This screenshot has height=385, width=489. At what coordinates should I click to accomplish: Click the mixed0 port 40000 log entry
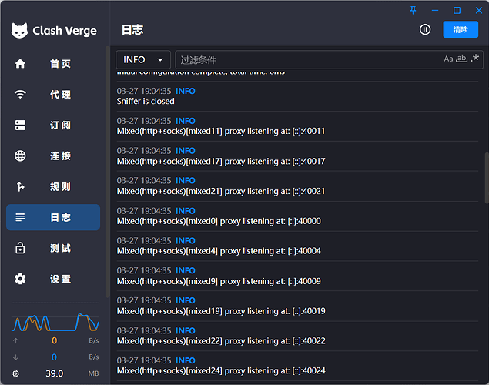tap(297, 216)
